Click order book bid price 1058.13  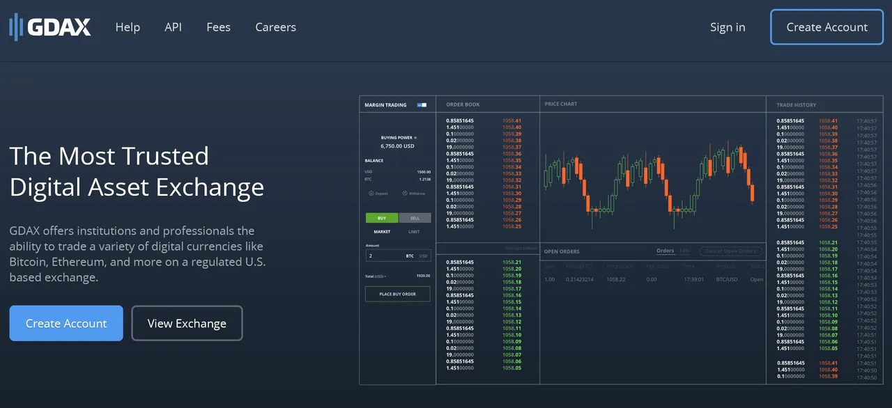512,315
